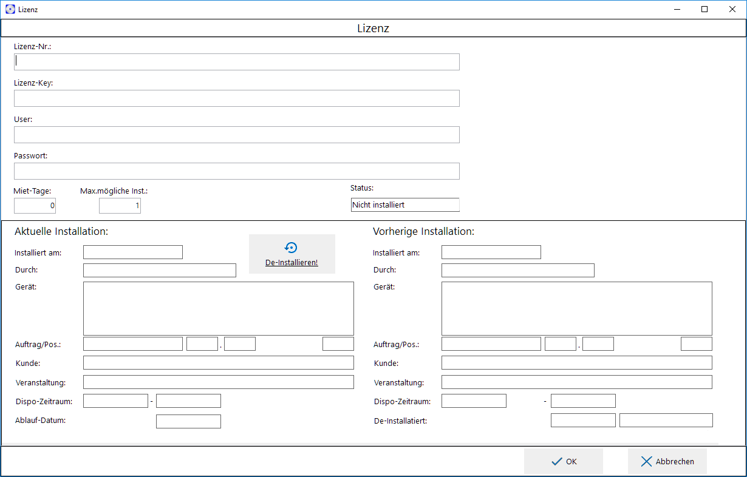
Task: Click into the Lizenz-Key field
Action: pyautogui.click(x=237, y=98)
